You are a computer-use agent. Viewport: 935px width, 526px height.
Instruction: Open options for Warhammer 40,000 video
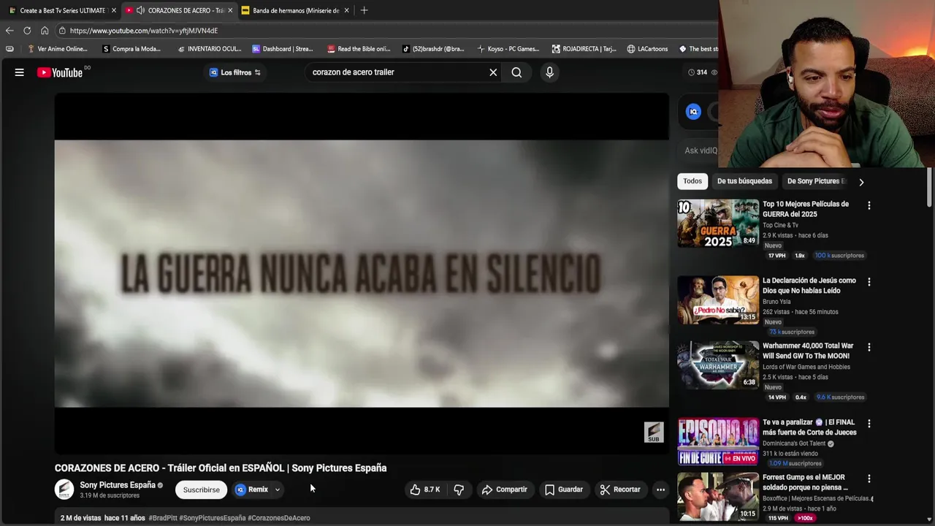coord(869,348)
